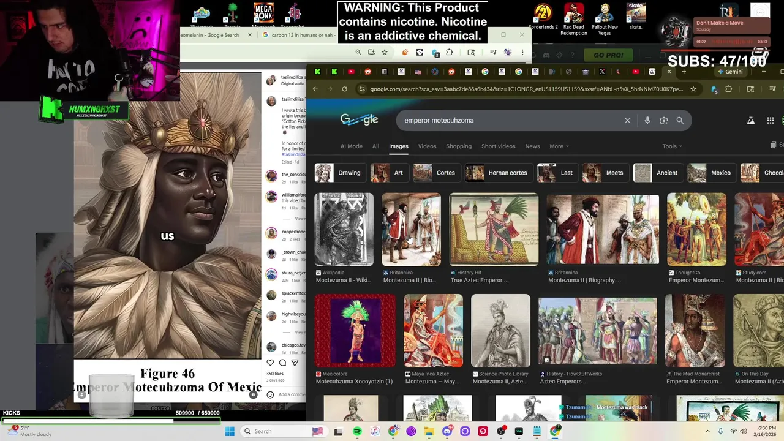Open Gemini button in Chrome title bar

(x=729, y=72)
